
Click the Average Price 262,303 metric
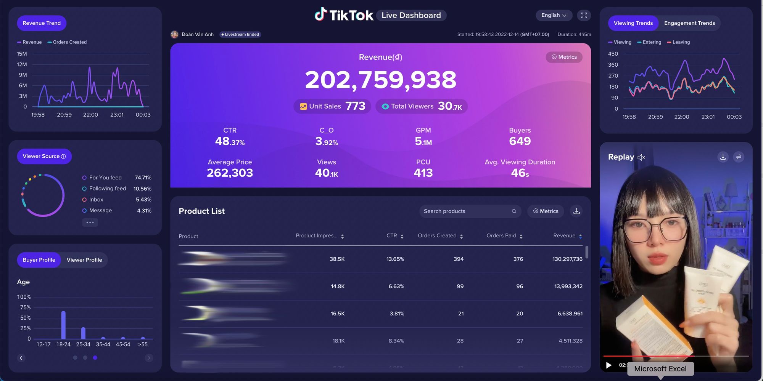tap(230, 168)
